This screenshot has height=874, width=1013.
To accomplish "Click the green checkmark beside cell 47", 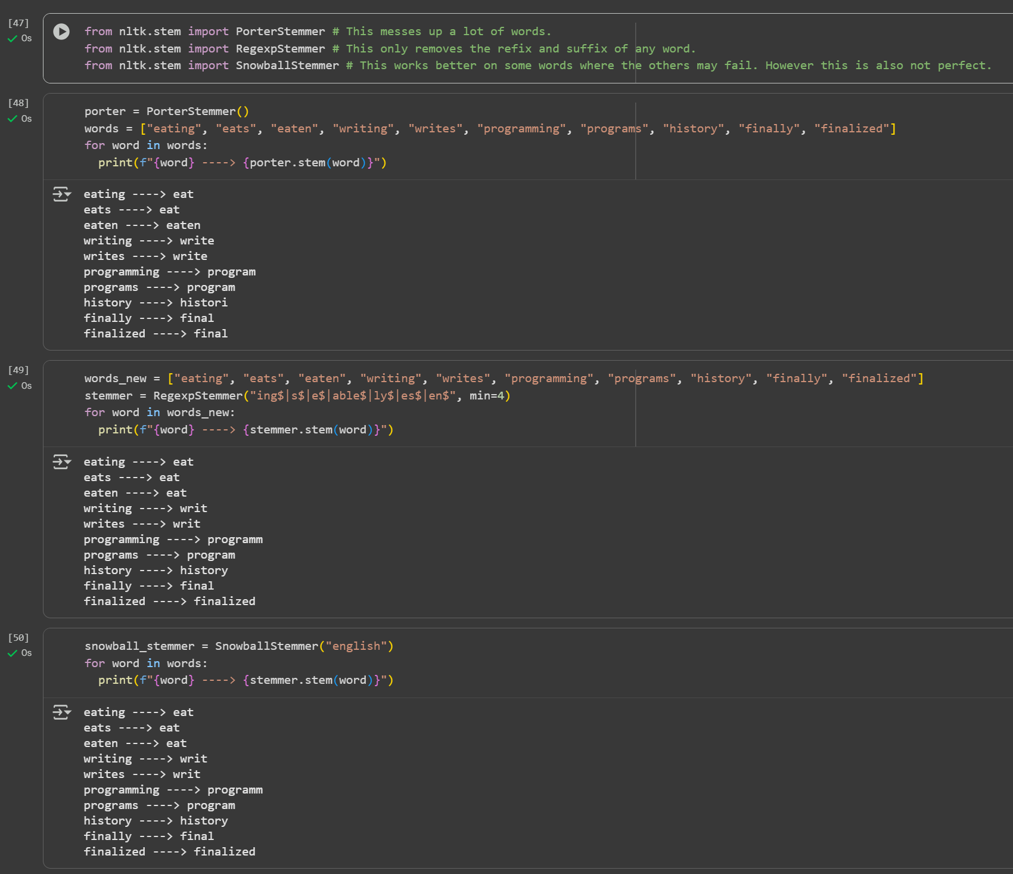I will [x=13, y=39].
